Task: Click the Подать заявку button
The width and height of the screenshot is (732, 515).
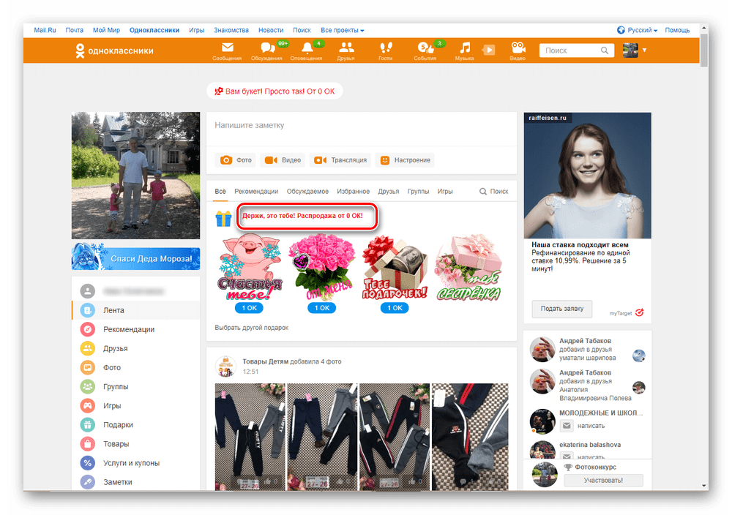Action: click(x=561, y=309)
